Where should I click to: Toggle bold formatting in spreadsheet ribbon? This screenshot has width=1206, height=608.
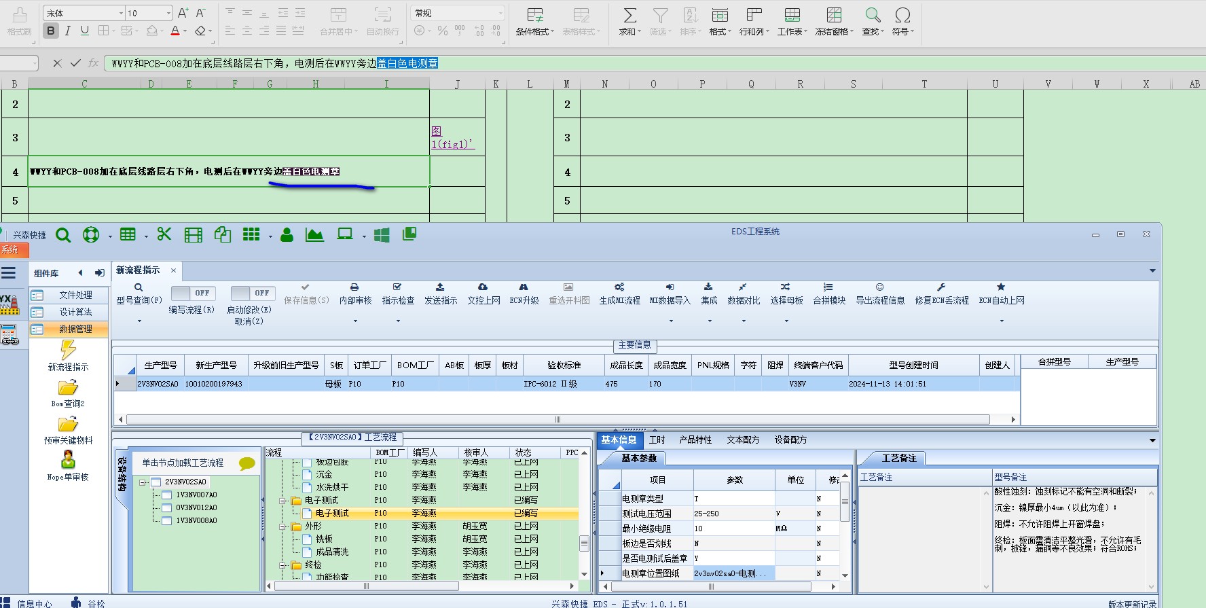51,31
